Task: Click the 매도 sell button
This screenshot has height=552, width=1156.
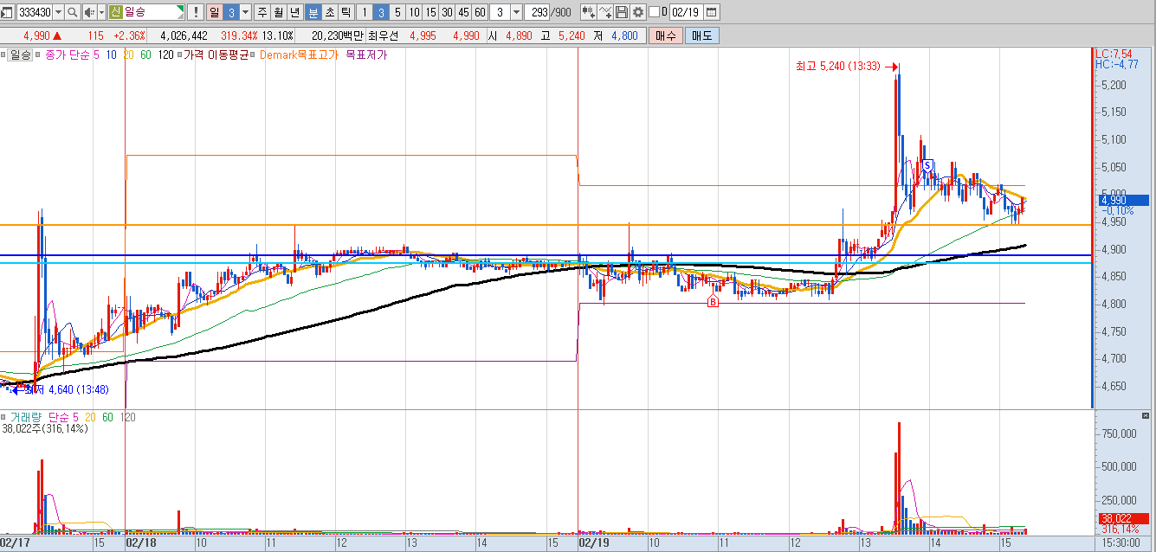Action: (x=701, y=35)
